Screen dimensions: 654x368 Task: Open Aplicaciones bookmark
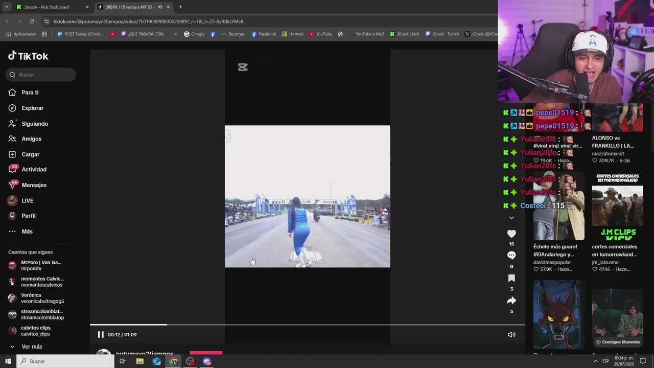(x=21, y=34)
